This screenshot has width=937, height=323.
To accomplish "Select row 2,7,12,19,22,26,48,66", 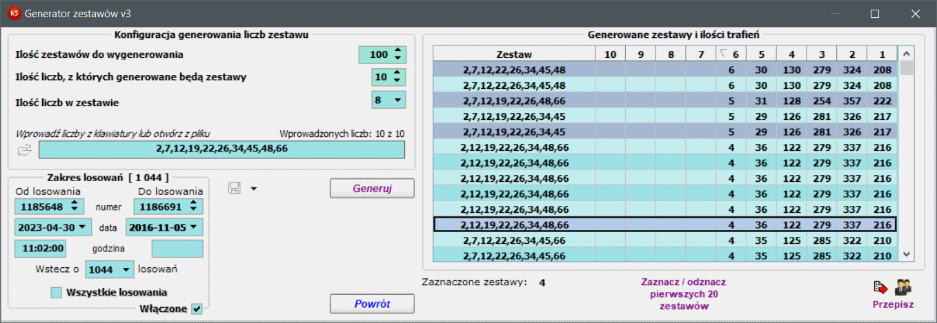I will pyautogui.click(x=665, y=101).
